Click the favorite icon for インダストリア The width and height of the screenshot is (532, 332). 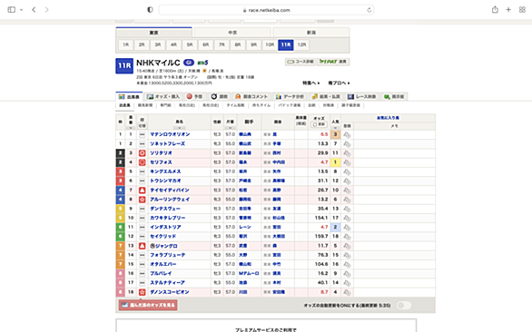(347, 227)
